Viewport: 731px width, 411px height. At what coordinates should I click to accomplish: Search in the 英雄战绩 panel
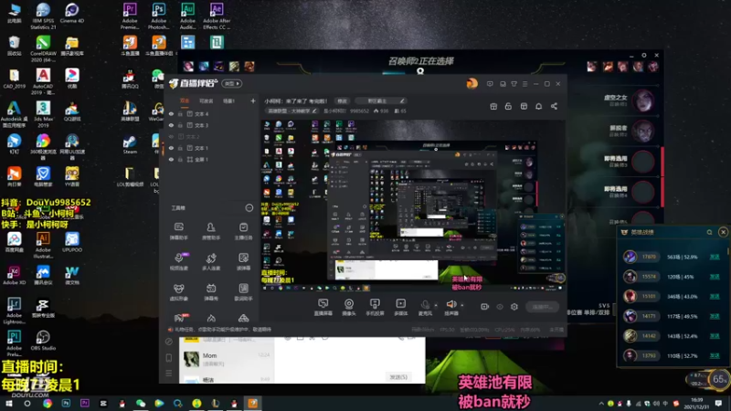click(x=710, y=232)
